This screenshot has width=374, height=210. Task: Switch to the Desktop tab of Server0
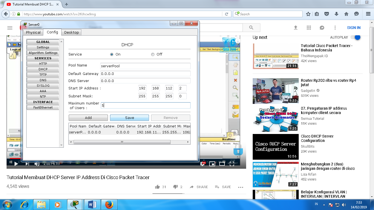[x=71, y=32]
